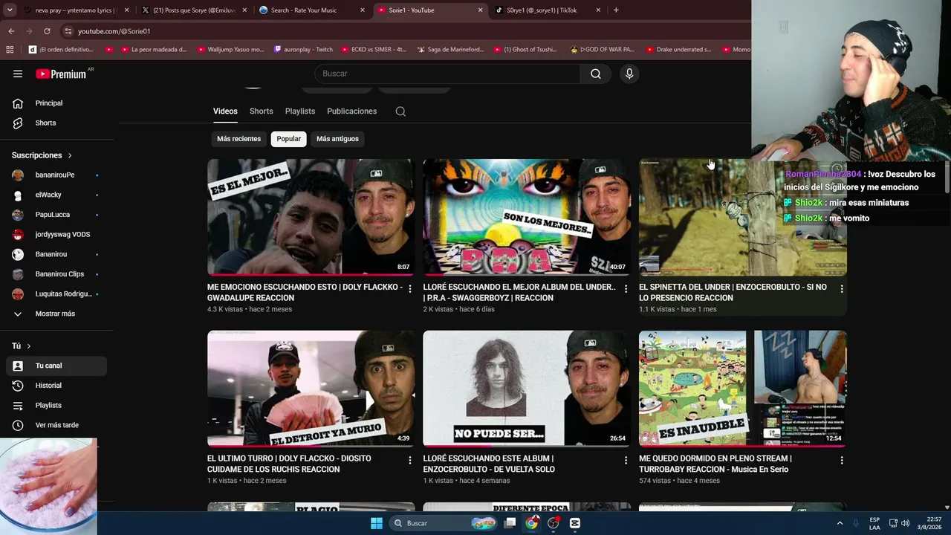
Task: Open jordyyswag VODS subscription channel
Action: coord(56,235)
